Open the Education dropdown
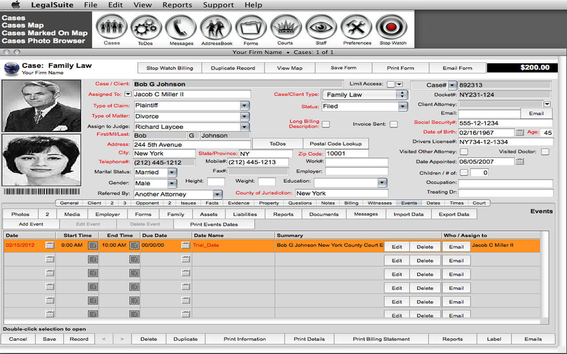Image resolution: width=567 pixels, height=354 pixels. point(382,183)
